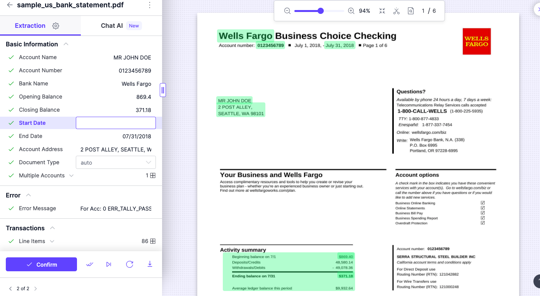Click highlighted Wells Fargo title in document

[x=246, y=36]
